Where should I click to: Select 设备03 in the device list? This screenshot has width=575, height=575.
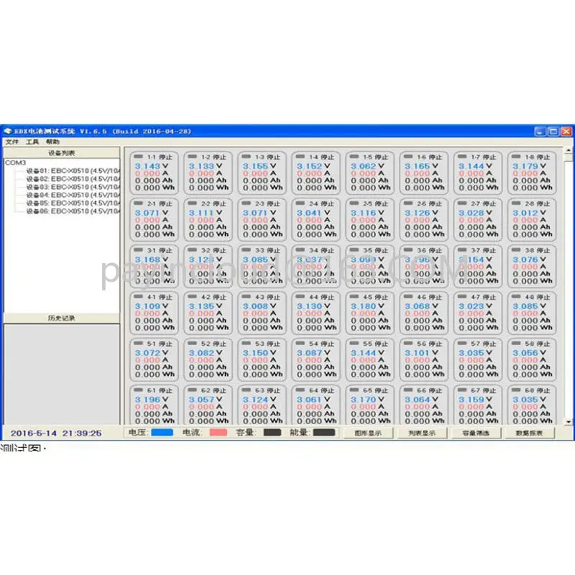[73, 187]
